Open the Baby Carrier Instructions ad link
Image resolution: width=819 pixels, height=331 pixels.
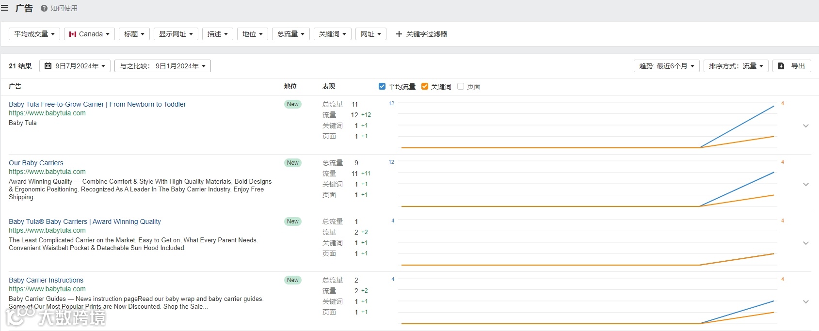click(x=46, y=280)
